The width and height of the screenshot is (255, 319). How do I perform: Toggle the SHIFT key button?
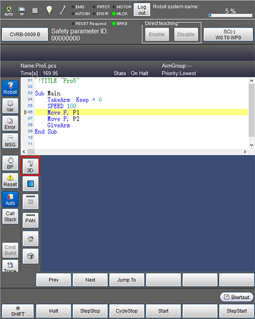click(18, 311)
